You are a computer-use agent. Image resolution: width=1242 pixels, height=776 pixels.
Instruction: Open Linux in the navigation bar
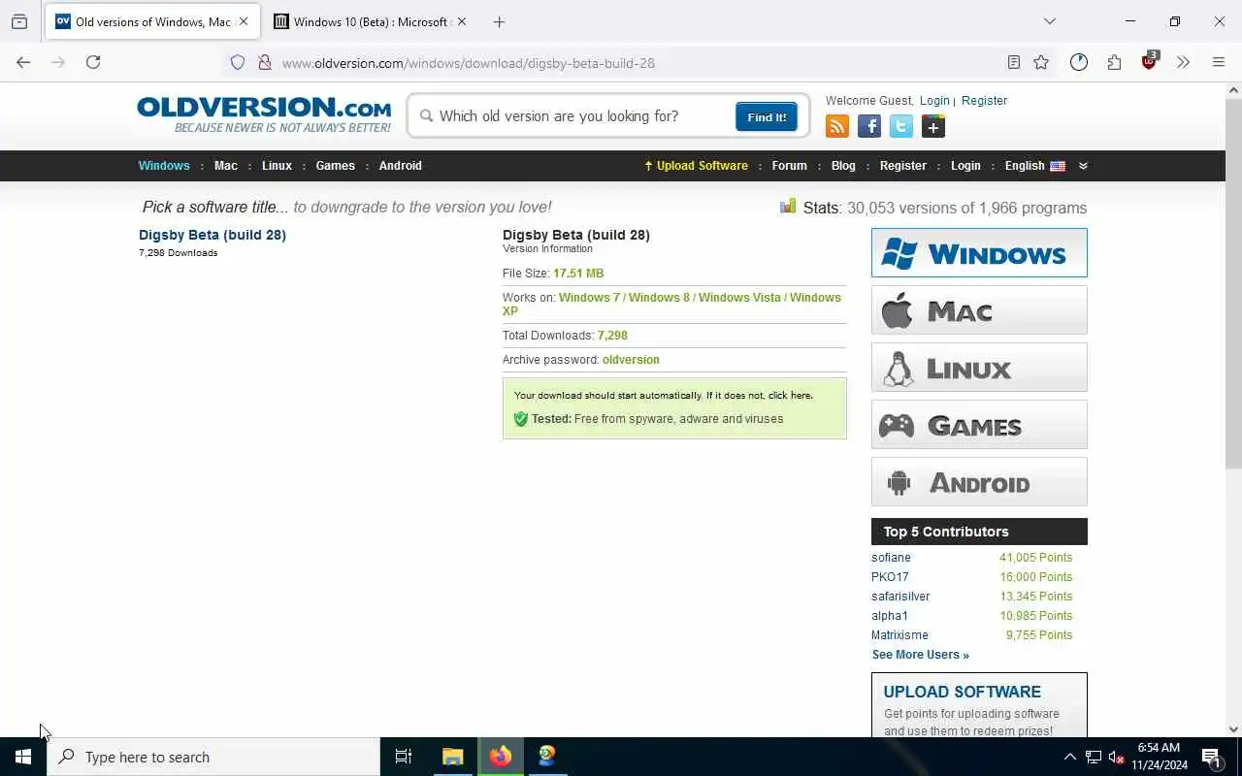pyautogui.click(x=277, y=166)
